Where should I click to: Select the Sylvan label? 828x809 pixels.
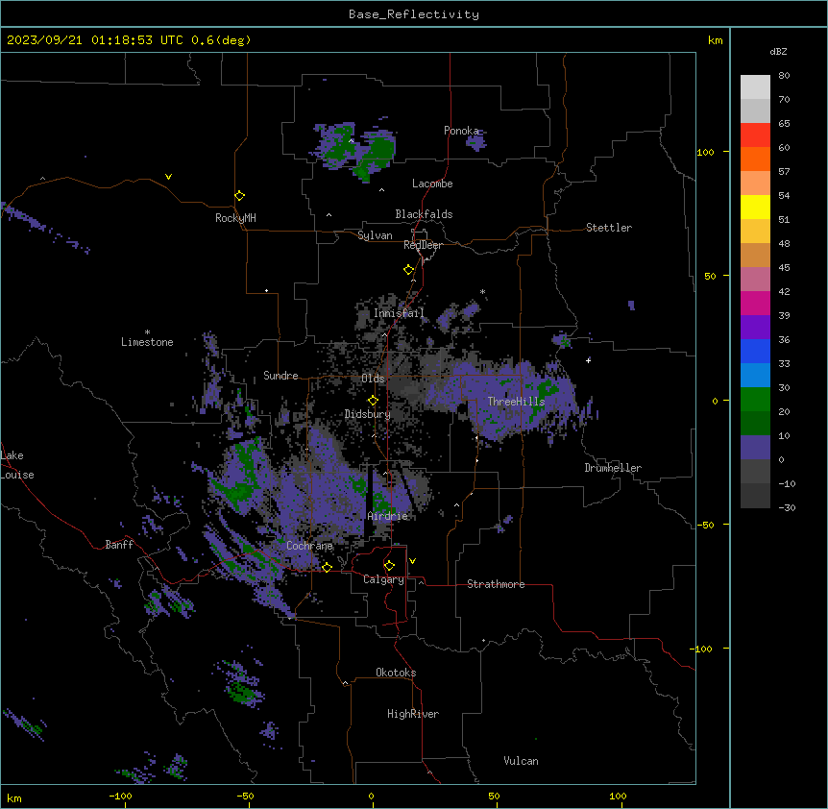point(375,235)
